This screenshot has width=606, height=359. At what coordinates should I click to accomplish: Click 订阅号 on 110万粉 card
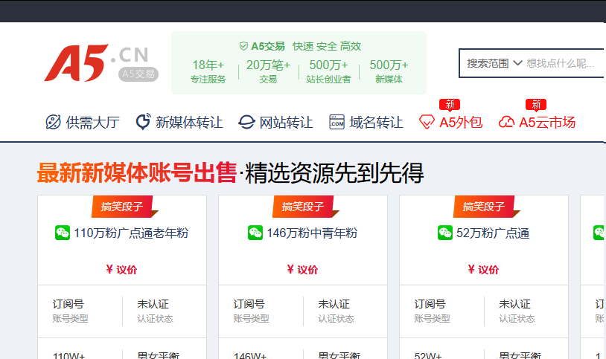(x=68, y=304)
